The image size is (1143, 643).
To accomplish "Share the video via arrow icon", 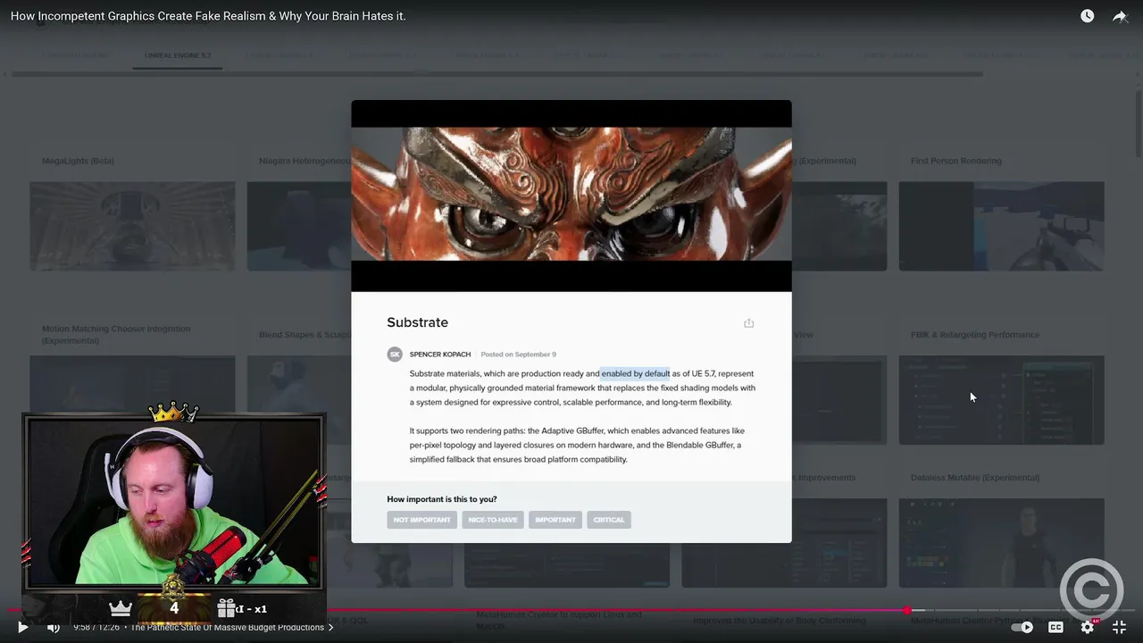I will tap(1120, 16).
